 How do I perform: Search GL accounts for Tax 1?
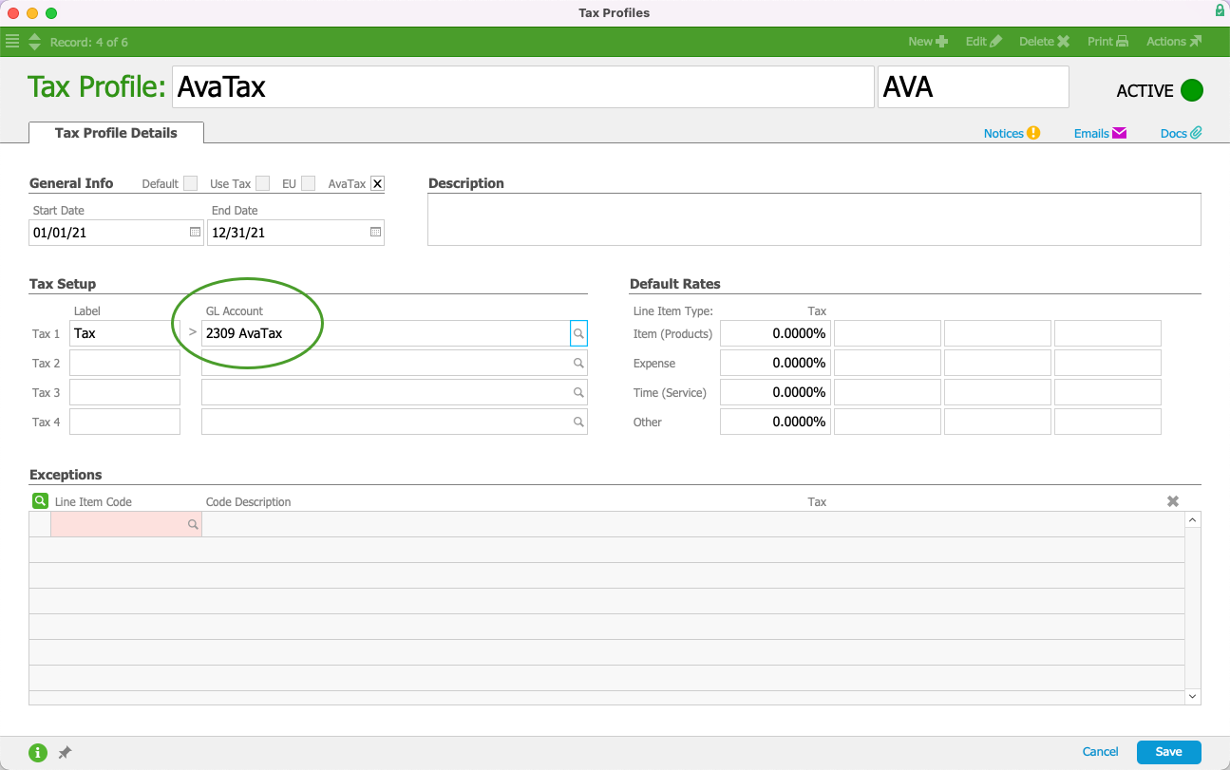point(578,333)
